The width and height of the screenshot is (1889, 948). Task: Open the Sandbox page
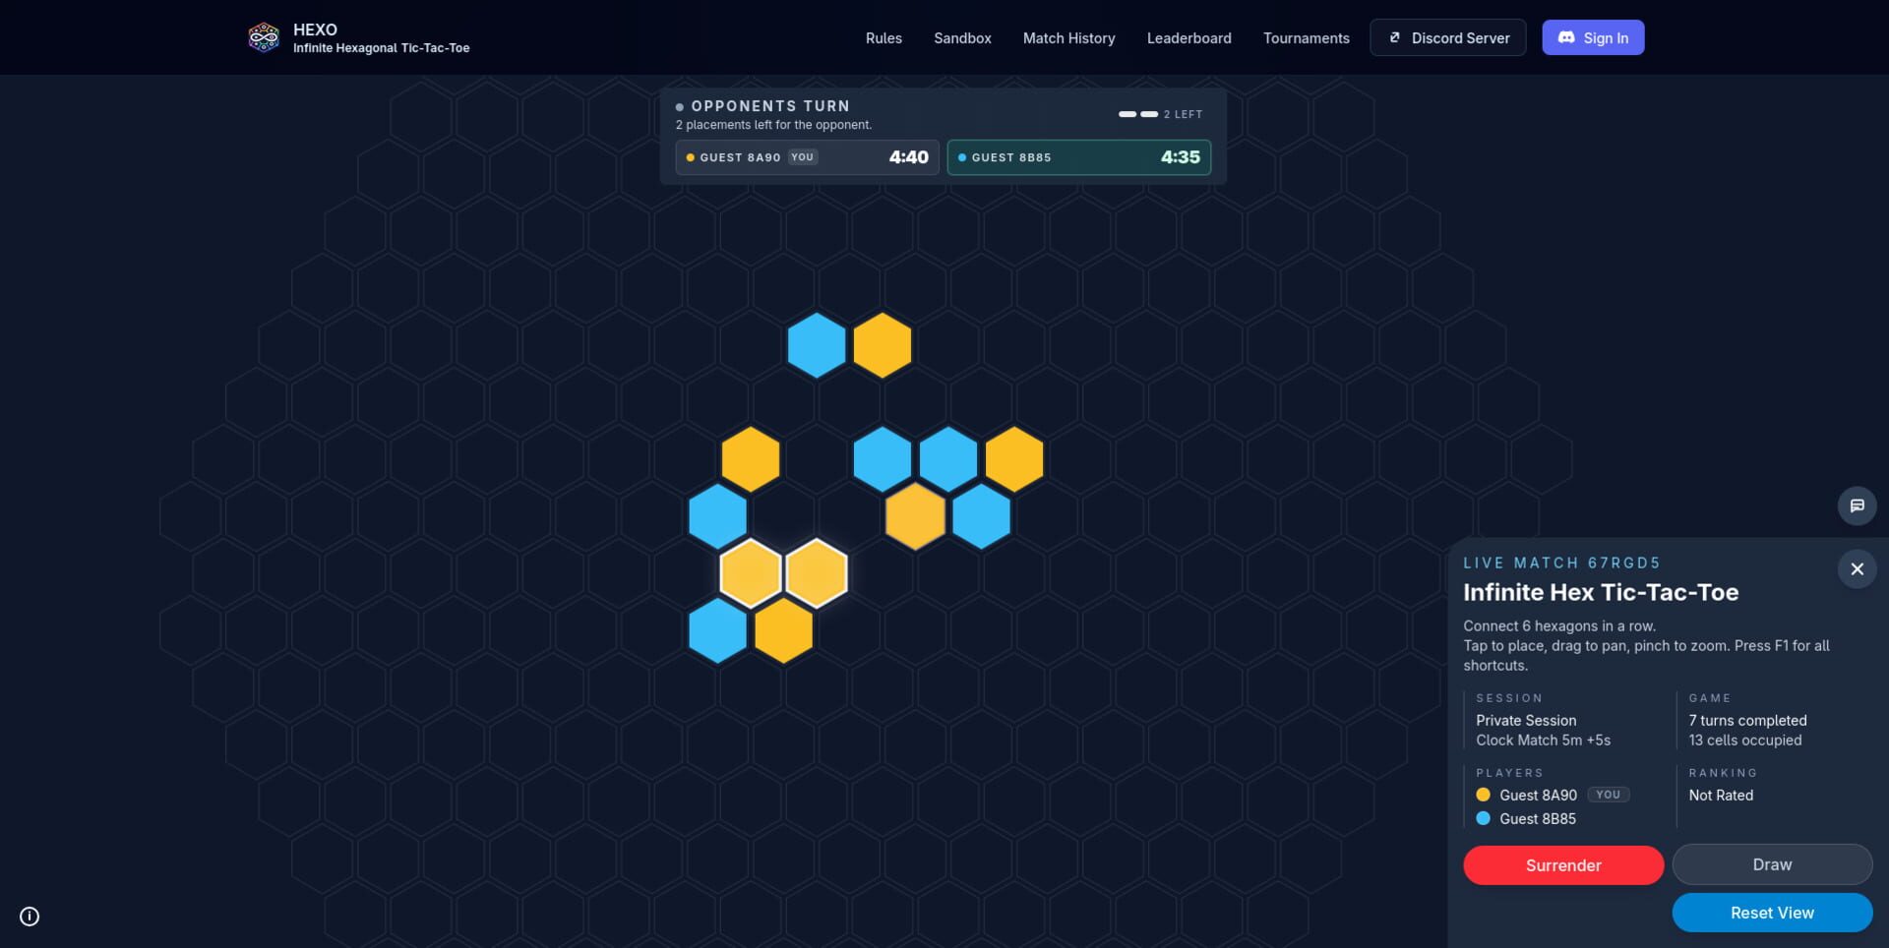[x=962, y=38]
